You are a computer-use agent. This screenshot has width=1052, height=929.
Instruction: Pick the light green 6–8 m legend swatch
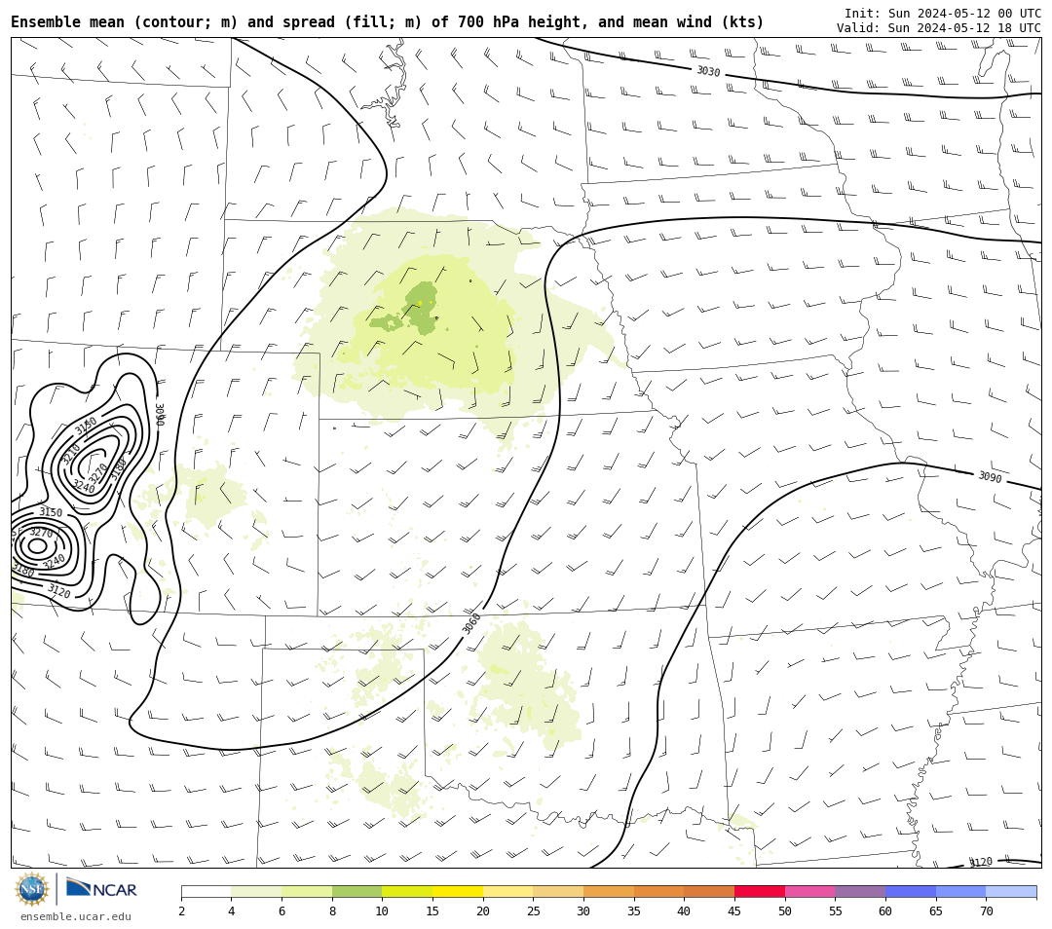(307, 891)
